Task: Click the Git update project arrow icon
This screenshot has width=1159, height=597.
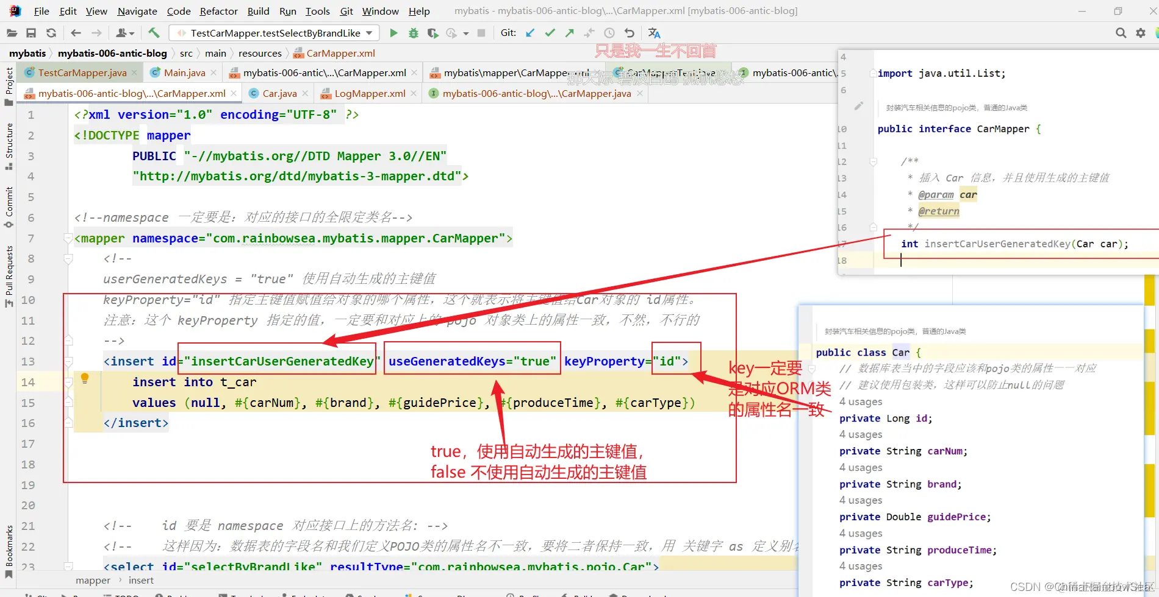Action: click(x=529, y=33)
